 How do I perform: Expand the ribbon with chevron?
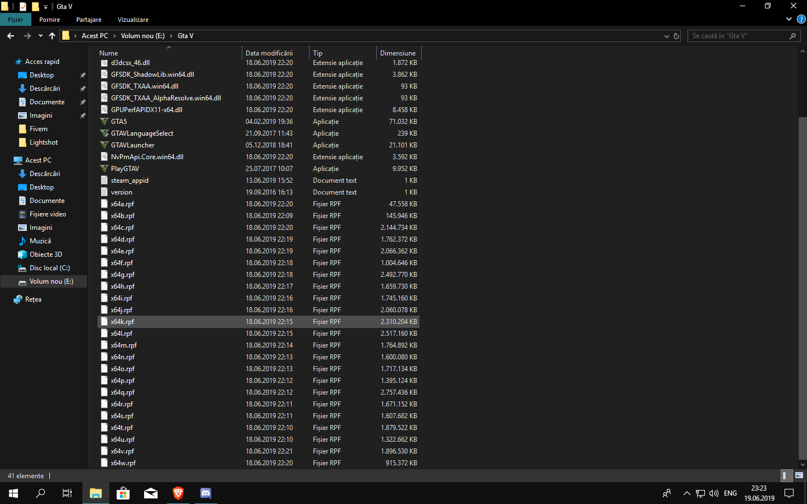pyautogui.click(x=789, y=19)
